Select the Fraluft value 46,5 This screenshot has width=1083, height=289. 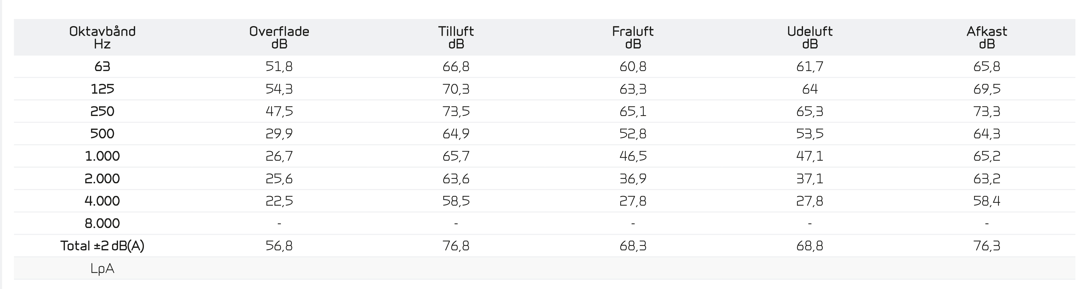click(x=633, y=156)
